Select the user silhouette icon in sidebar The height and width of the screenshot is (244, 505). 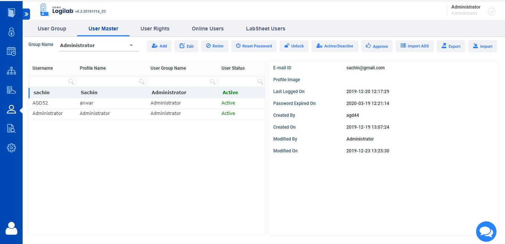[11, 109]
